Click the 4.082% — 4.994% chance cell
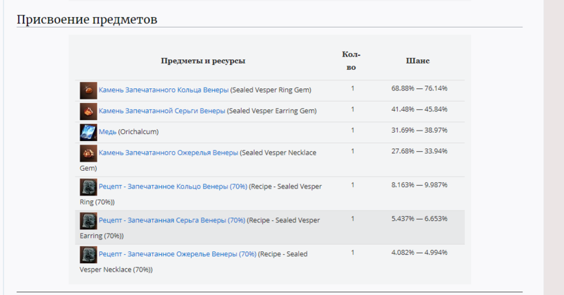 click(x=419, y=253)
